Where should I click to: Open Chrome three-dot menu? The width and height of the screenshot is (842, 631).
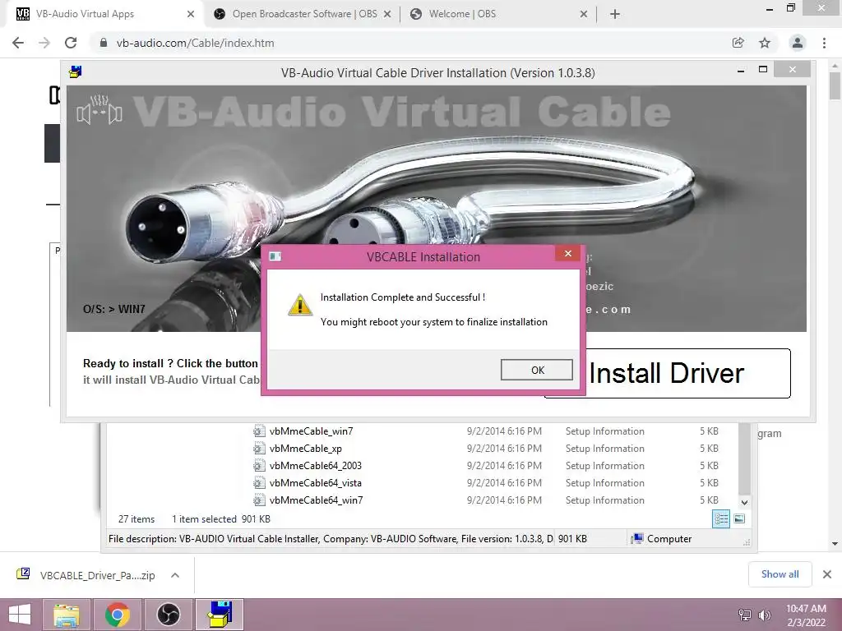824,43
